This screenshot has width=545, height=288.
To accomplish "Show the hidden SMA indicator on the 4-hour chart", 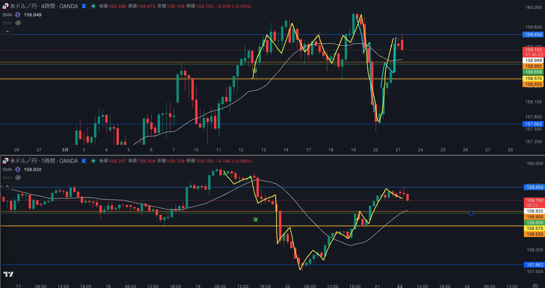I will (x=18, y=23).
